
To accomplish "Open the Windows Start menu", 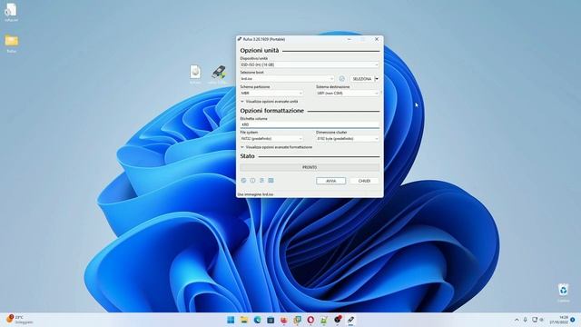I will pyautogui.click(x=231, y=320).
